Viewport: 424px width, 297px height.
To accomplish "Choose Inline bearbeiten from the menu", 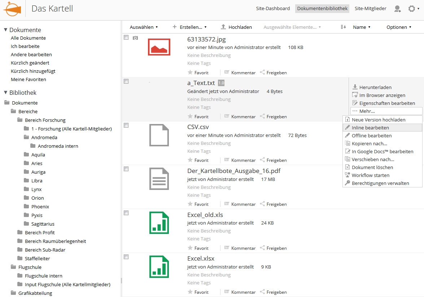I will (370, 128).
